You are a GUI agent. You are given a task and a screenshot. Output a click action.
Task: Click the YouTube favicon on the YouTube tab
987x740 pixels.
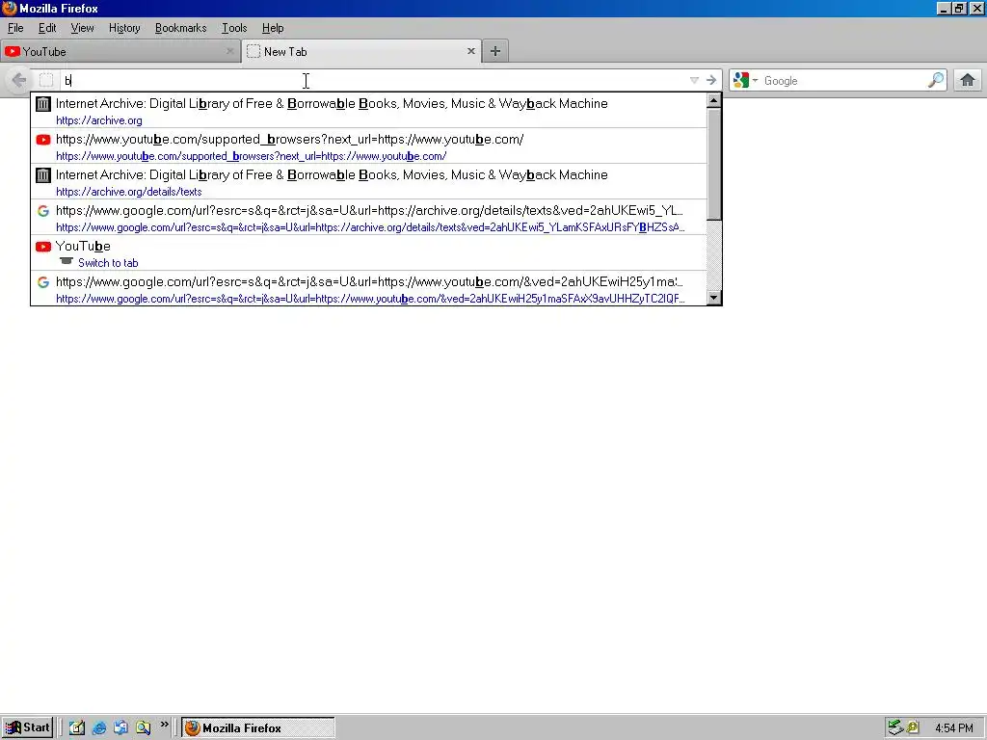coord(13,52)
